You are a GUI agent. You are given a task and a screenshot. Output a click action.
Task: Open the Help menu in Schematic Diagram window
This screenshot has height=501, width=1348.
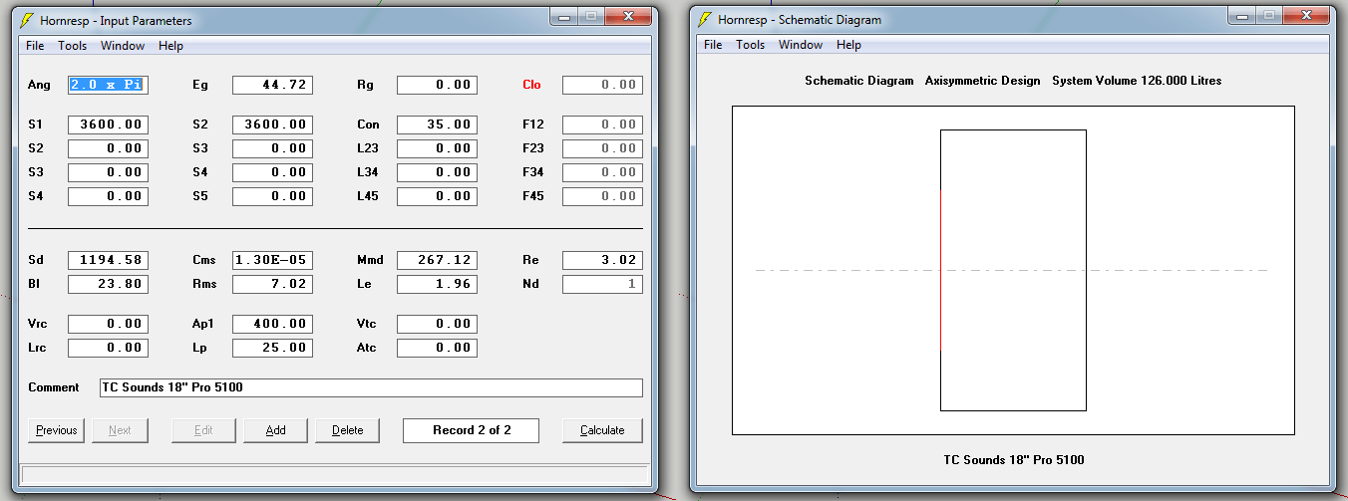(x=848, y=45)
